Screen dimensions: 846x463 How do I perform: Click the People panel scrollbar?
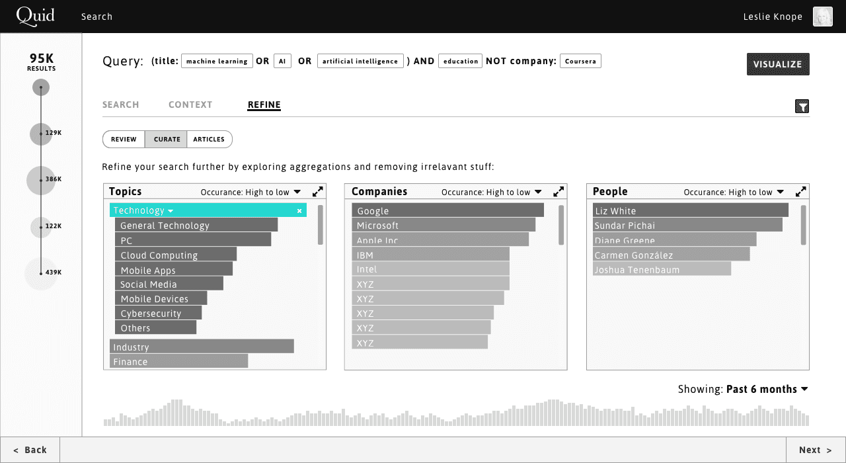coord(804,225)
